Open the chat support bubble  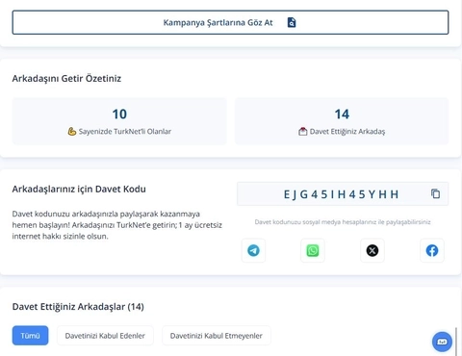[442, 342]
